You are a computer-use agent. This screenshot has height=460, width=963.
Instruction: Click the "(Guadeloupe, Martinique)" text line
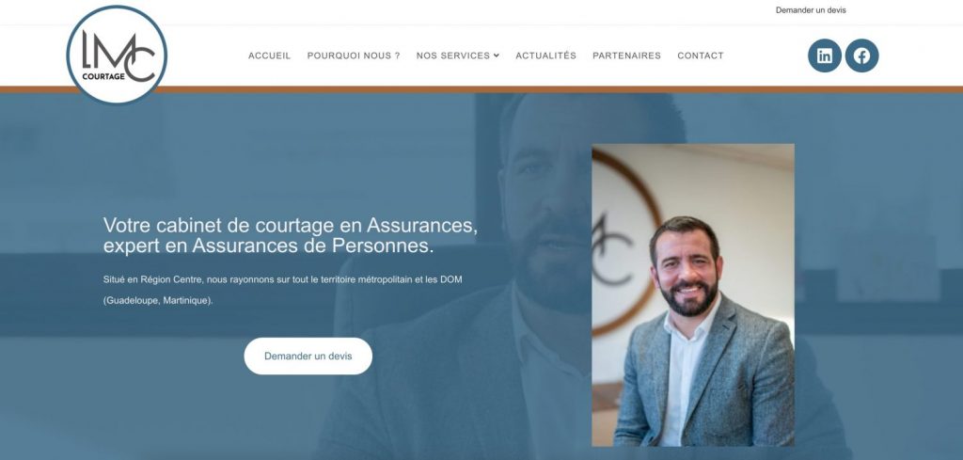[x=158, y=301]
